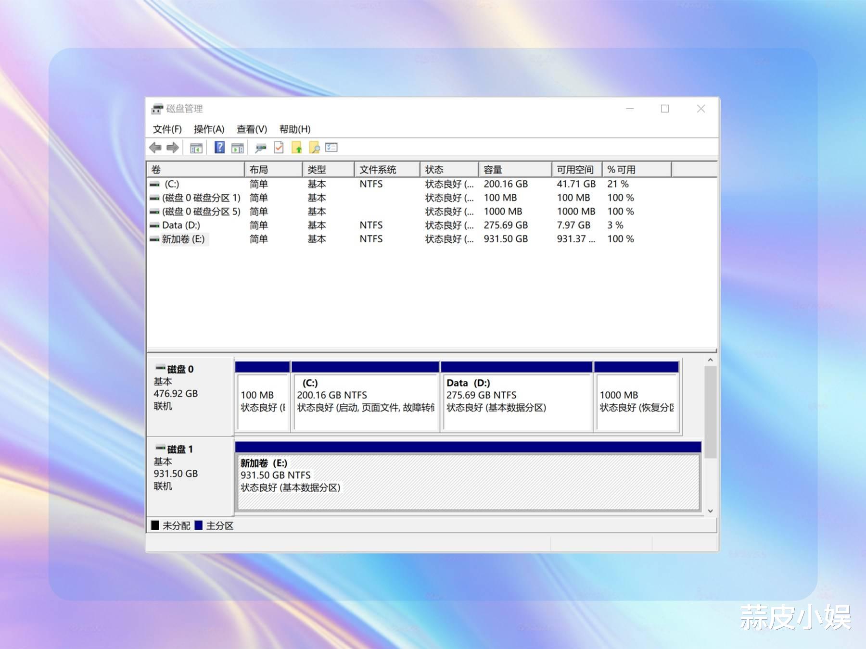Click the folder with green arrow icon
Screen dimensions: 866x649
click(297, 148)
